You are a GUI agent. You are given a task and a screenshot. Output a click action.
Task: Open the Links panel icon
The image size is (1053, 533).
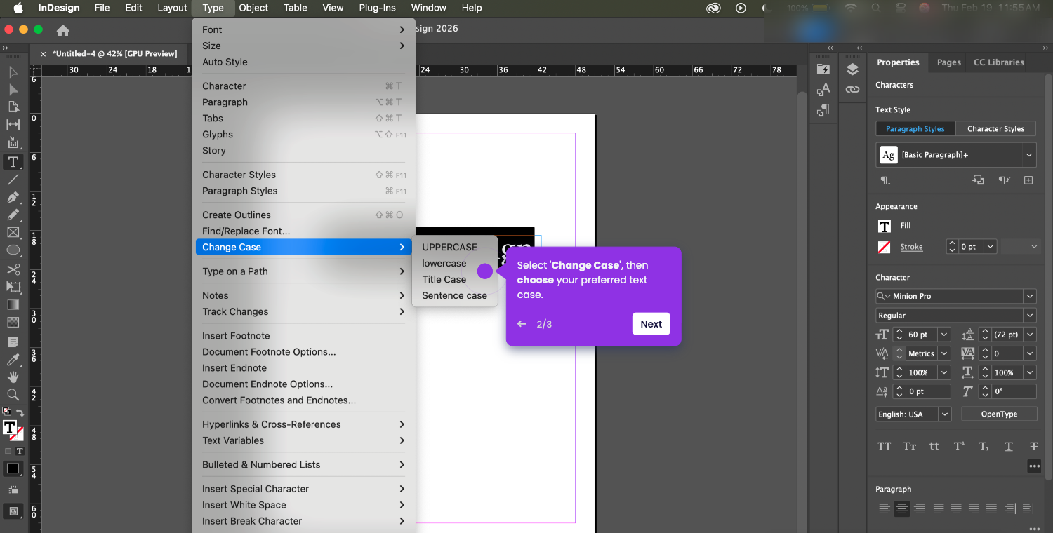click(x=852, y=89)
